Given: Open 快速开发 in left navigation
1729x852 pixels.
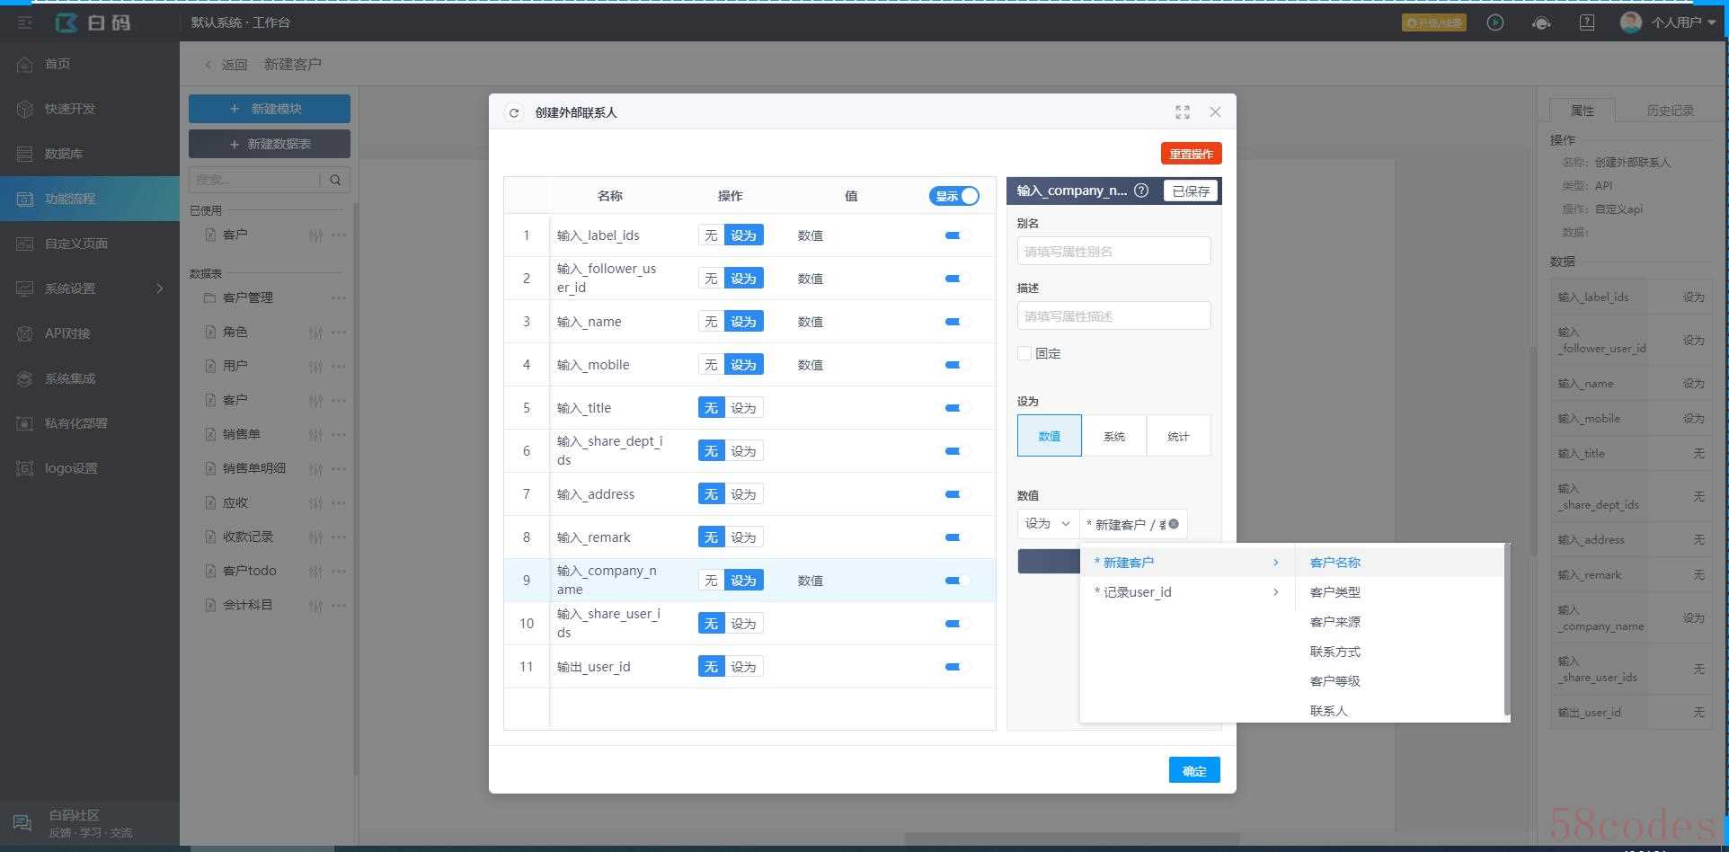Looking at the screenshot, I should click(90, 109).
